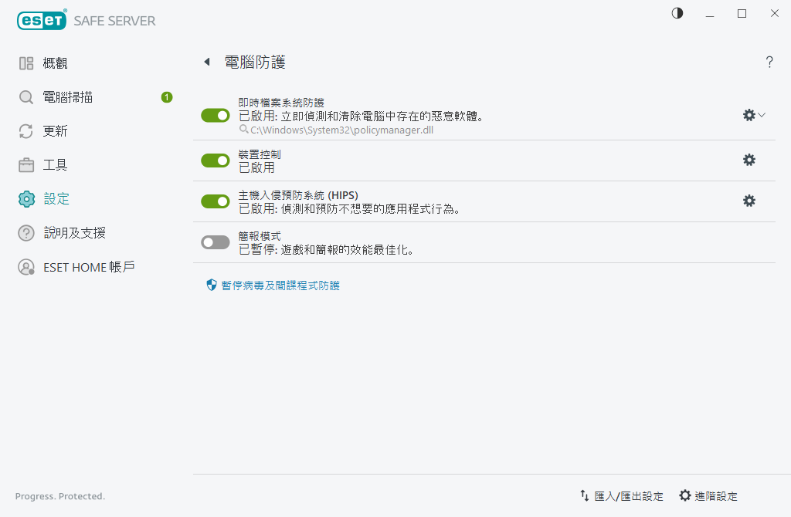The width and height of the screenshot is (791, 517).
Task: Go to the 更新 sidebar section
Action: [x=55, y=131]
